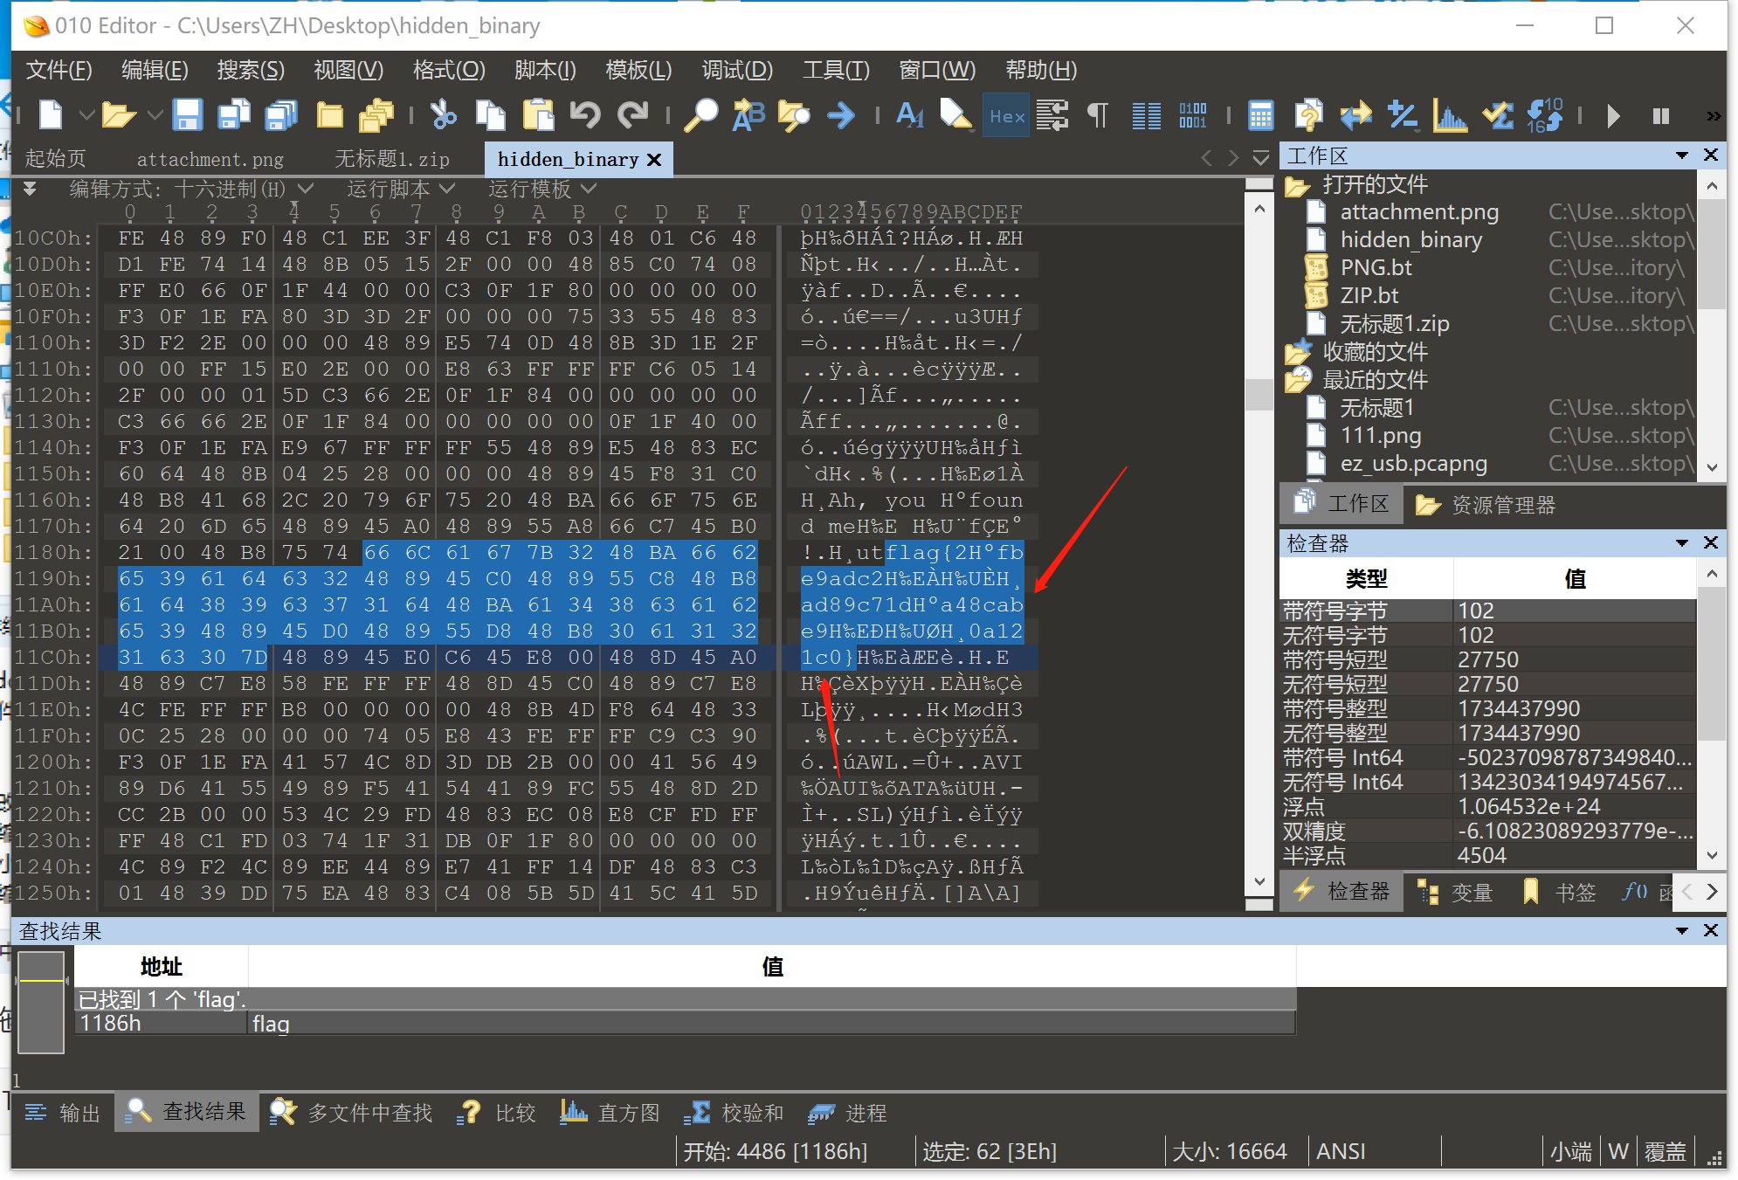Toggle little-endian (小端) in status bar
This screenshot has width=1738, height=1180.
tap(1570, 1150)
